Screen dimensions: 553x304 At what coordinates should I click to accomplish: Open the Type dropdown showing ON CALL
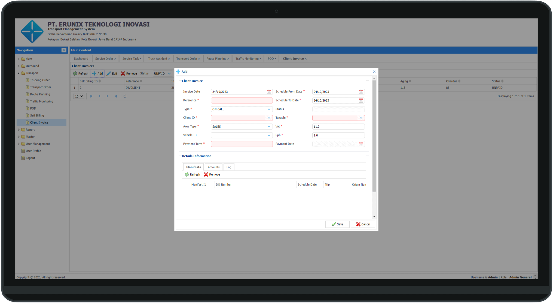pos(269,109)
